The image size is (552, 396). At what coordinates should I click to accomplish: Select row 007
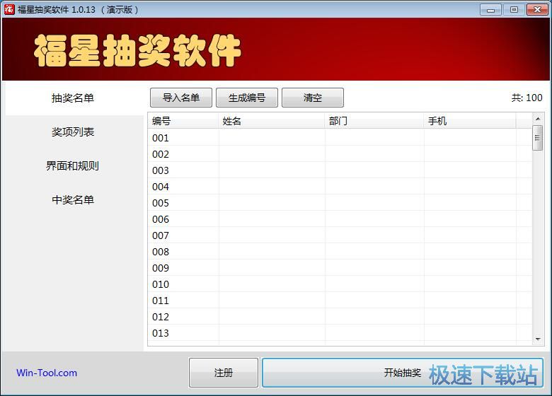point(340,235)
